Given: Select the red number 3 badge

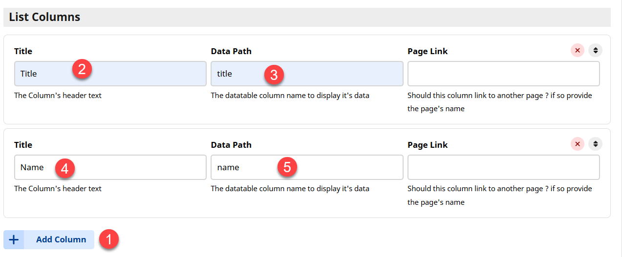Looking at the screenshot, I should [274, 74].
